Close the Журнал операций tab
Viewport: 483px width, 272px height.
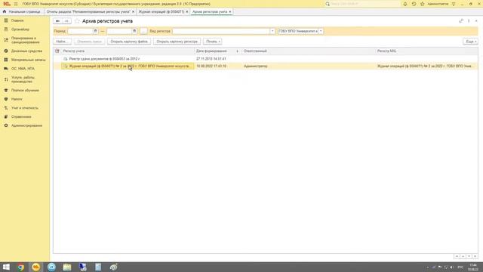pos(187,12)
